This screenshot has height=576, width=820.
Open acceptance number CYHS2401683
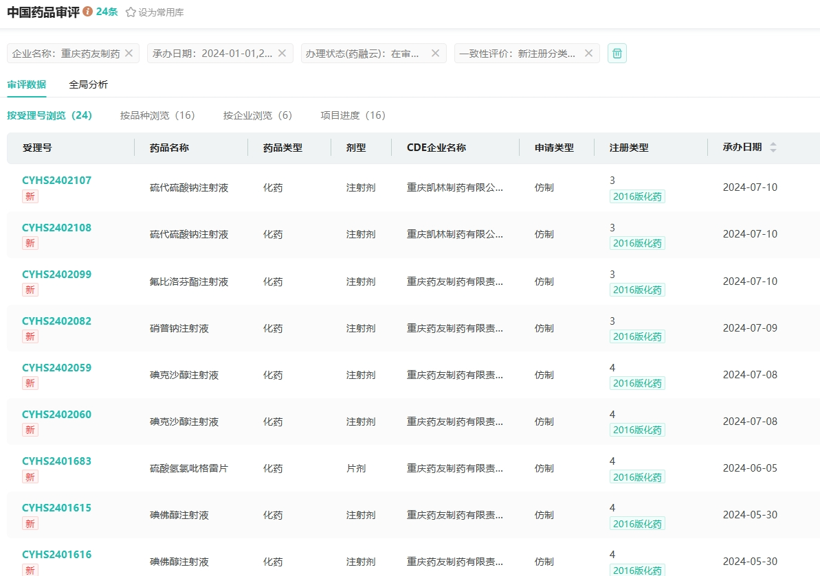(x=56, y=461)
